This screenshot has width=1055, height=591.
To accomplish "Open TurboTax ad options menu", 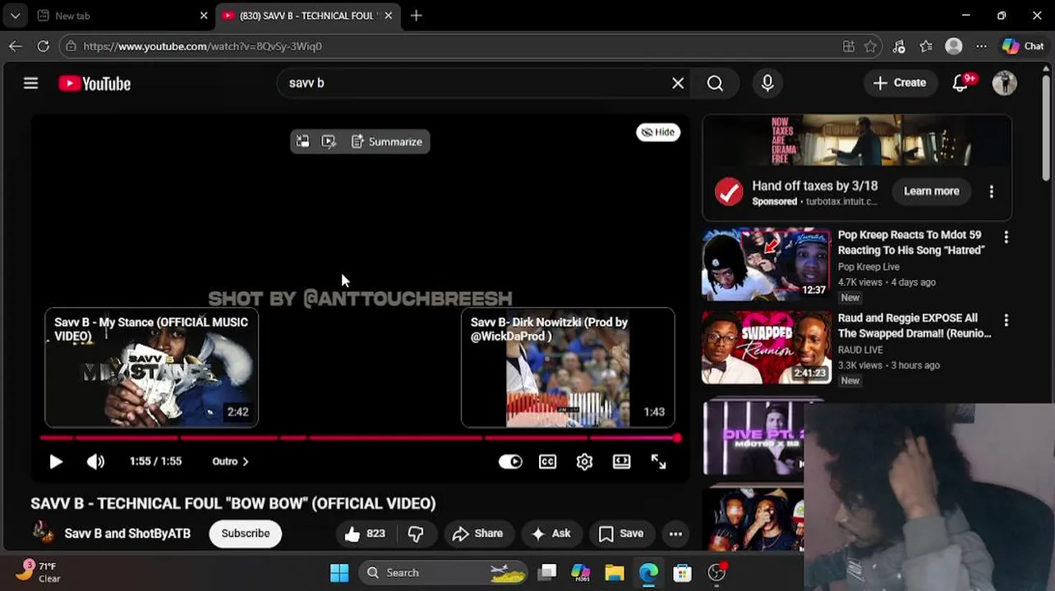I will tap(991, 191).
